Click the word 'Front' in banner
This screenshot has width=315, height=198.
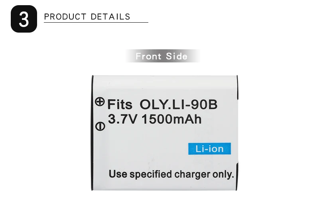pos(148,56)
